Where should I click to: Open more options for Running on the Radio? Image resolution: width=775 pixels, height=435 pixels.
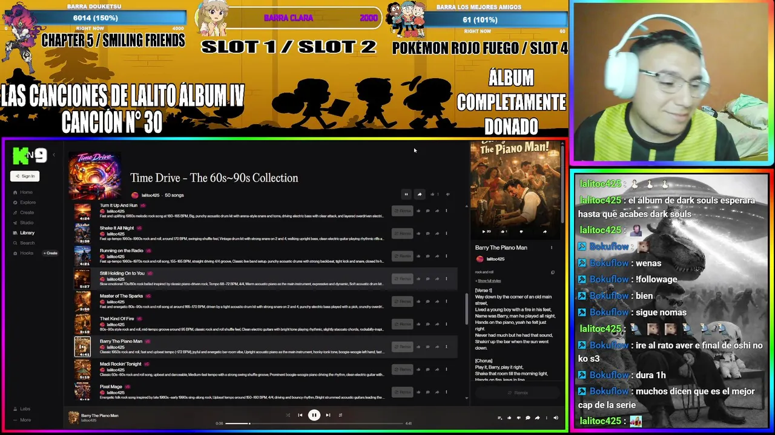coord(446,256)
